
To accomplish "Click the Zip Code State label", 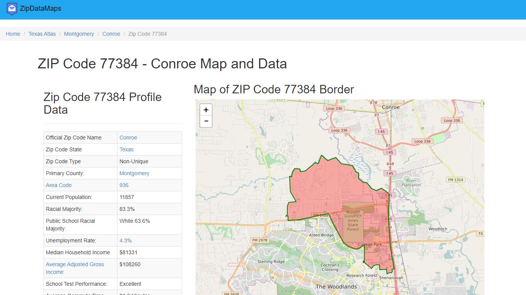I will 64,149.
